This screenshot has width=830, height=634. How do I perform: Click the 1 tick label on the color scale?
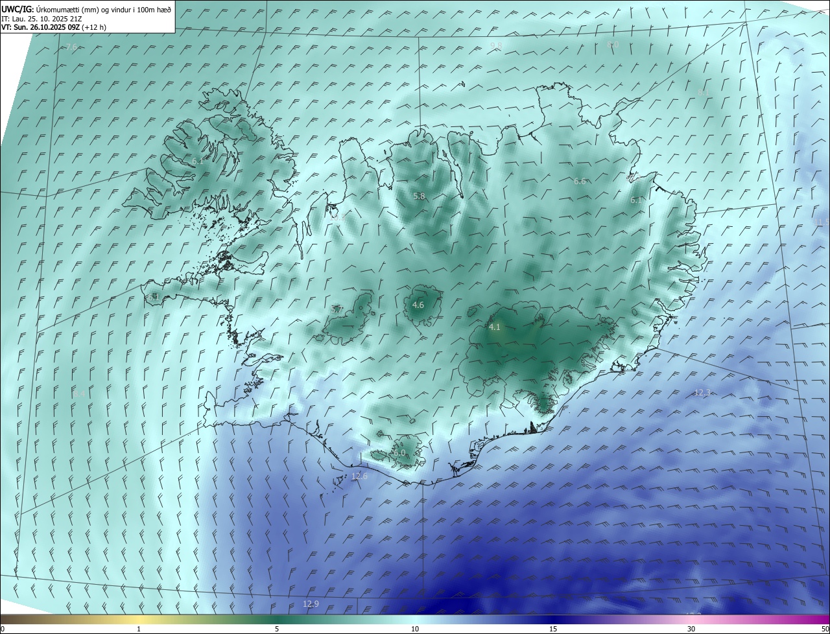[139, 629]
